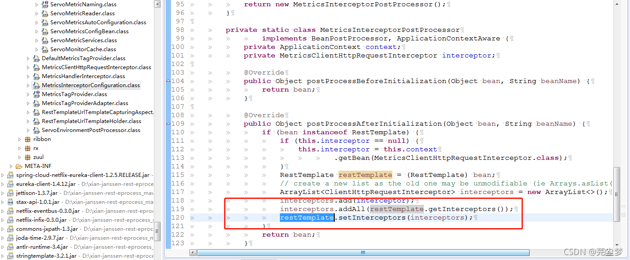Click the MetricsInterceptorConfiguration.class file icon

pyautogui.click(x=36, y=85)
